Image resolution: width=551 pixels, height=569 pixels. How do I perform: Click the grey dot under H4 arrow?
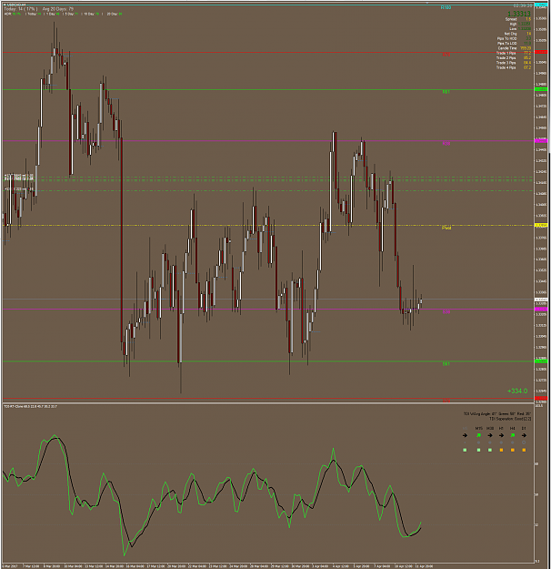513,442
